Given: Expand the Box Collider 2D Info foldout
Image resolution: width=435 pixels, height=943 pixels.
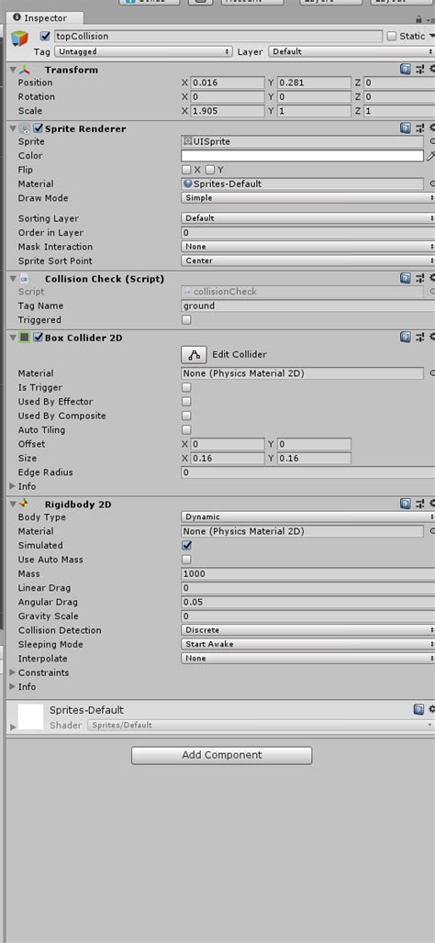Looking at the screenshot, I should [x=13, y=486].
